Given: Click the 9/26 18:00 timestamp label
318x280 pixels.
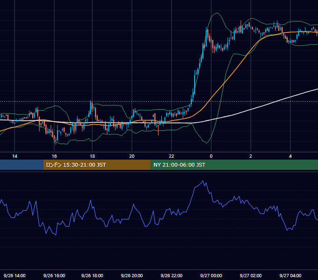Looking at the screenshot, I should (92, 275).
